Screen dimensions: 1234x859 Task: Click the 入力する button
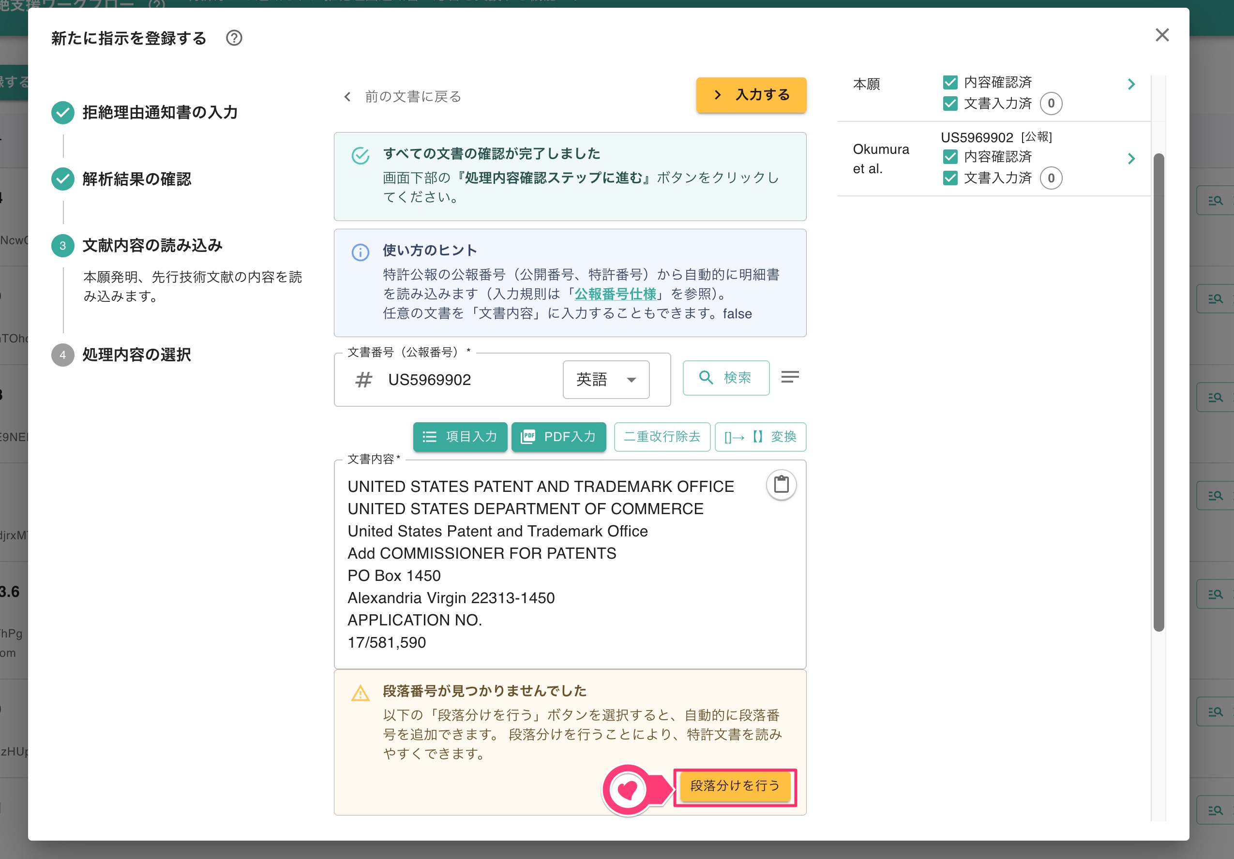point(751,95)
